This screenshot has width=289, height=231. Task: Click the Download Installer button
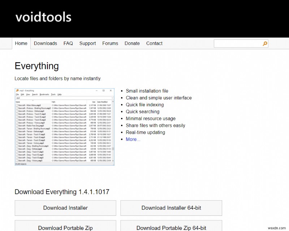(65, 208)
